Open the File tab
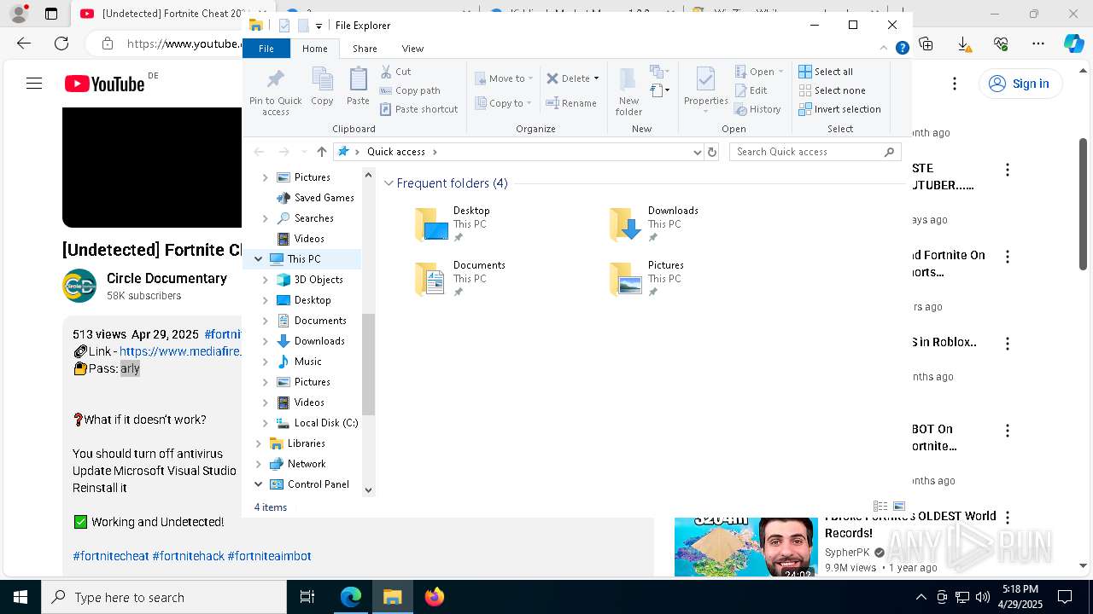This screenshot has height=614, width=1093. (x=266, y=49)
